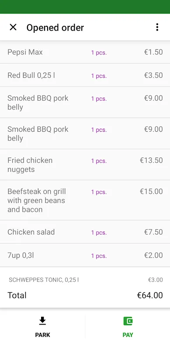Tap the Schweppes Tonic last-added line
The height and width of the screenshot is (350, 170).
[86, 280]
